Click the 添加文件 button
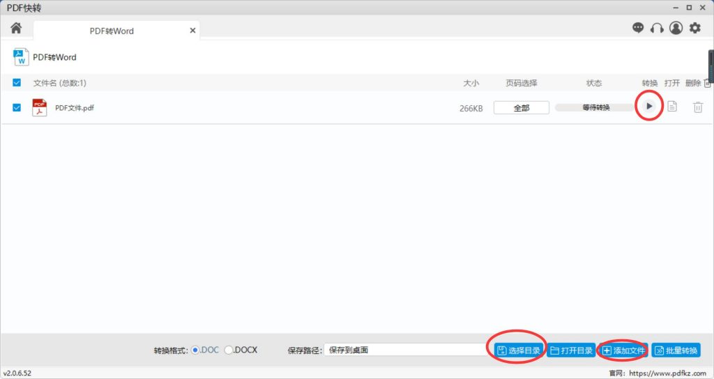Viewport: 714px width, 379px height. coord(623,350)
